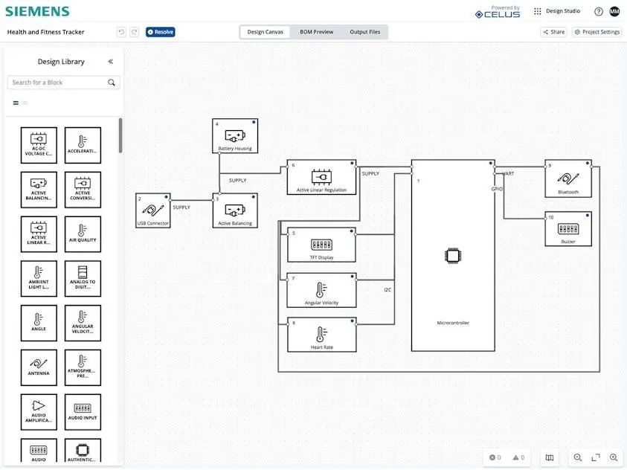Click the Health and Fitness Tracker title
The image size is (627, 470).
[x=45, y=32]
